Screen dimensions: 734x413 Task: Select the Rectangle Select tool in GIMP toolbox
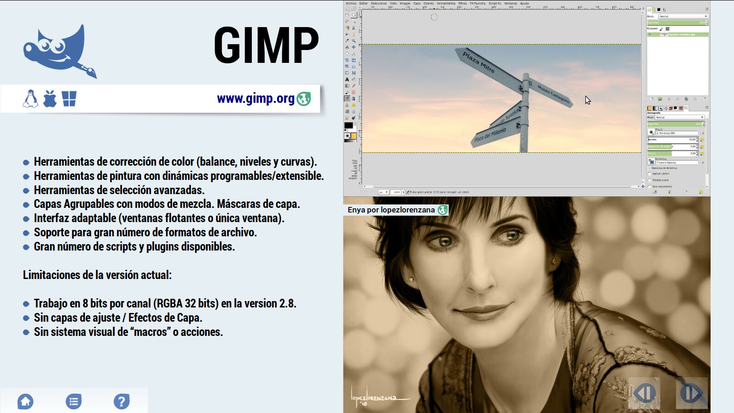[x=347, y=15]
